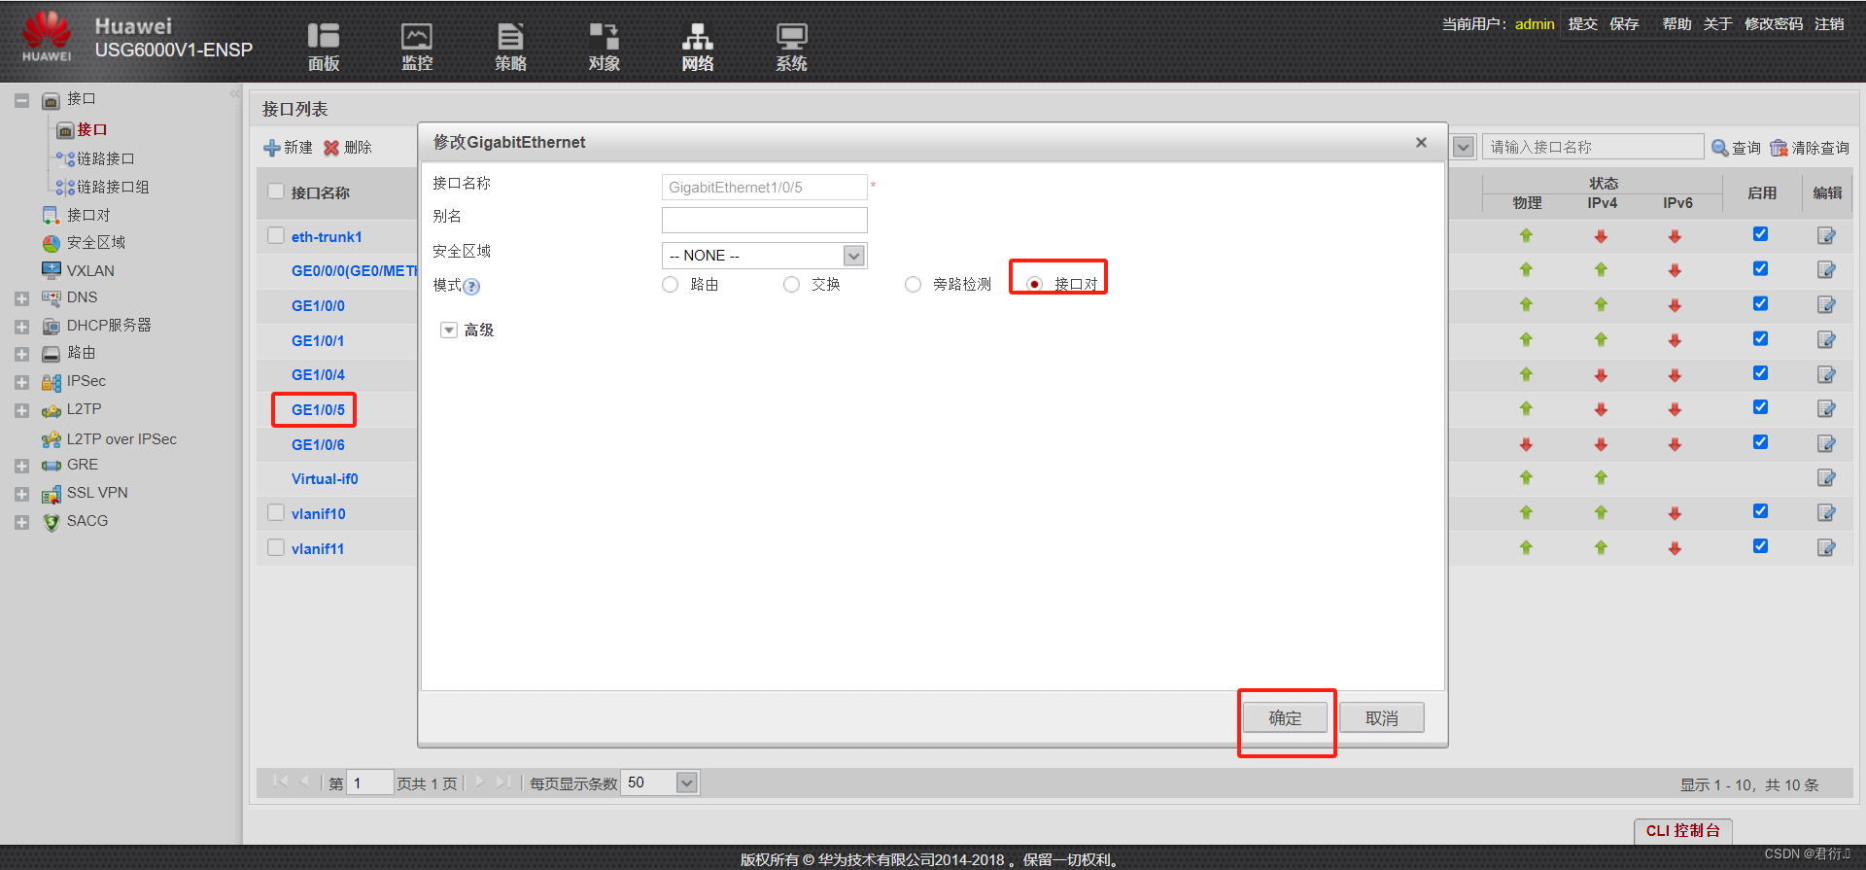Select the 接口对 mode radio button
The image size is (1866, 870).
(1034, 284)
